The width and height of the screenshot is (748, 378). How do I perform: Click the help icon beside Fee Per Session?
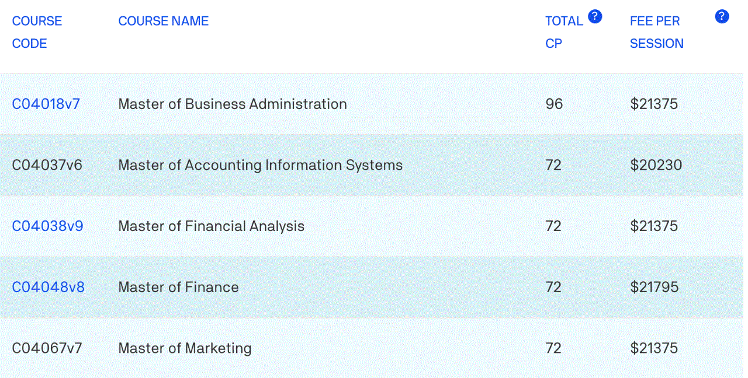point(722,16)
